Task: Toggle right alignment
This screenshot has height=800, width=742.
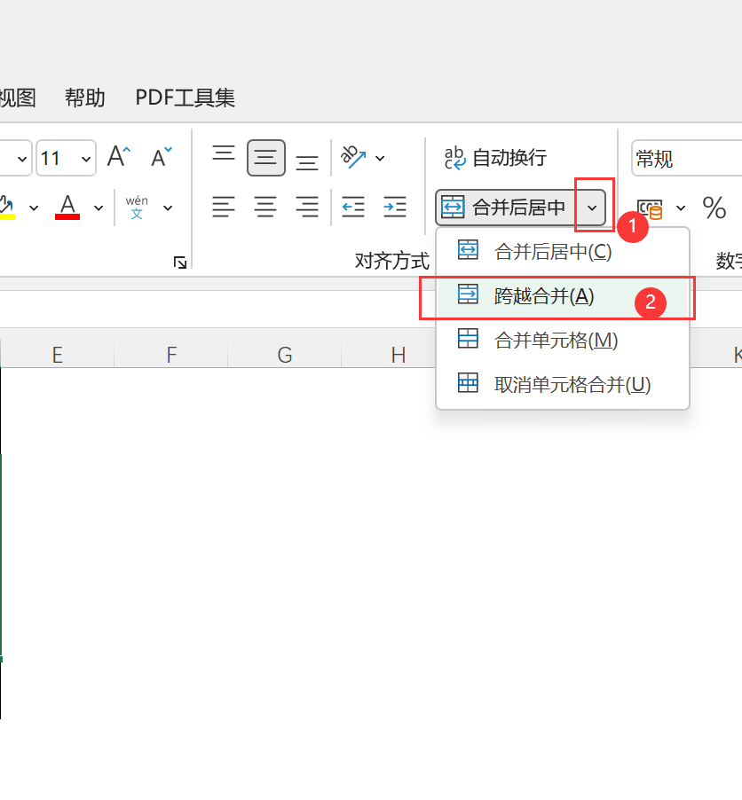Action: [306, 208]
